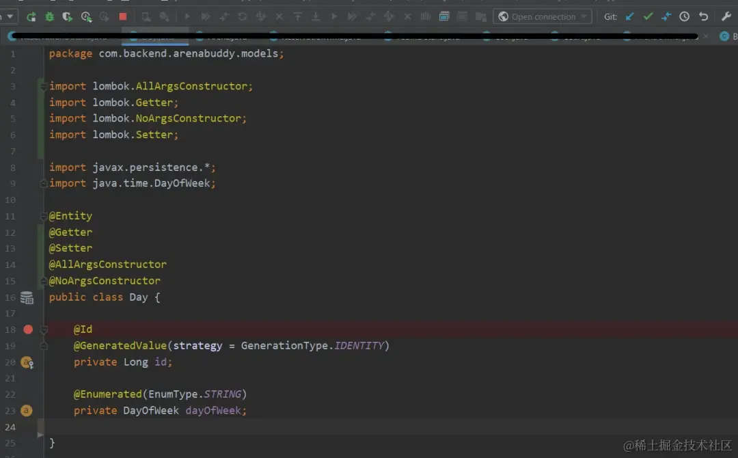This screenshot has width=738, height=458.
Task: Click class name Day in declaration
Action: (138, 297)
